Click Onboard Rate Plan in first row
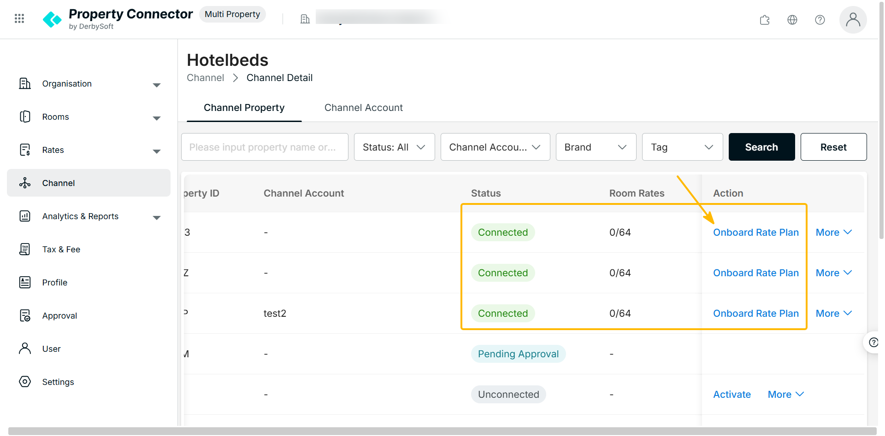The width and height of the screenshot is (885, 436). 755,233
